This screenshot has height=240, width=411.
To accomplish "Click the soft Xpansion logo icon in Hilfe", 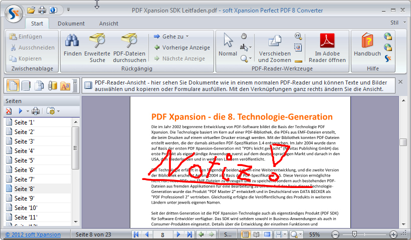I will click(388, 58).
